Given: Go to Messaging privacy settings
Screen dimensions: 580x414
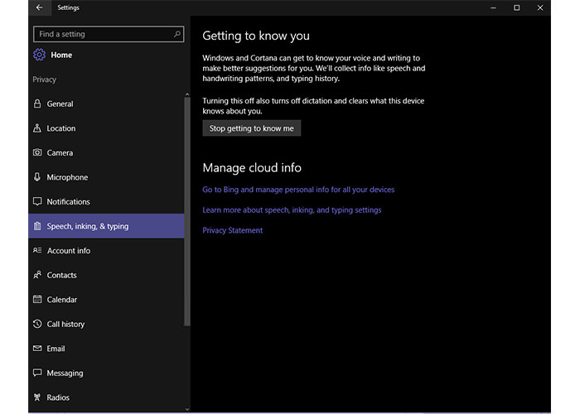Looking at the screenshot, I should [x=65, y=373].
